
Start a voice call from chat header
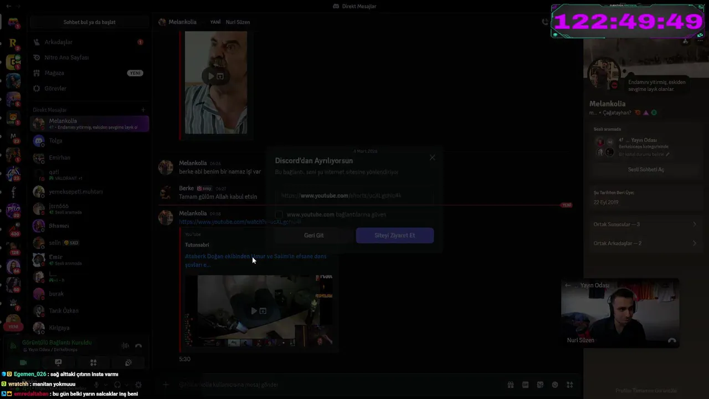(546, 22)
